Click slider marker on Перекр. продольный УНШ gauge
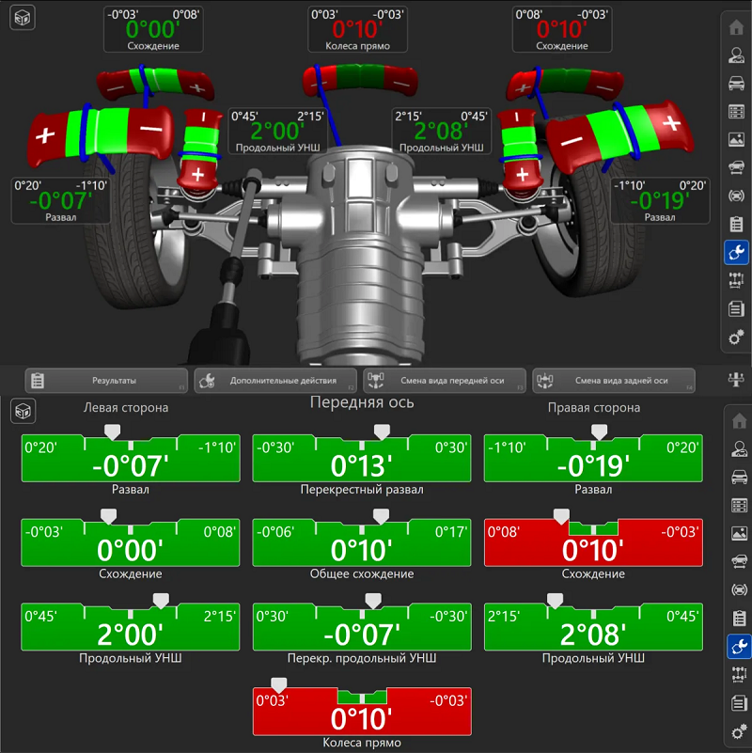Viewport: 752px width, 753px height. (x=373, y=599)
